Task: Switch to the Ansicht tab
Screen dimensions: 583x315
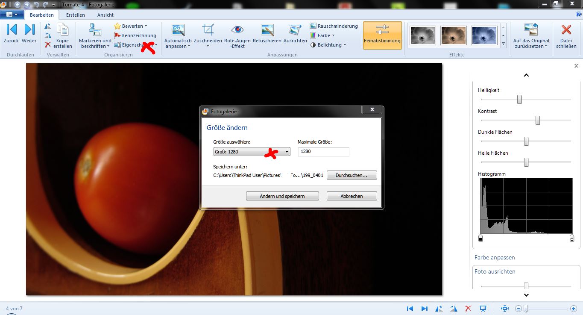Action: pyautogui.click(x=105, y=15)
